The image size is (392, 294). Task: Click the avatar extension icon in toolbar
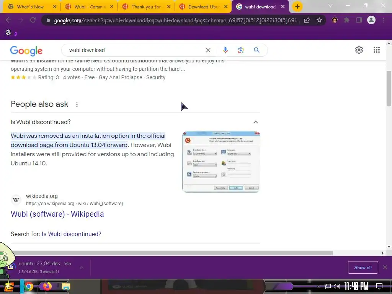click(x=335, y=20)
